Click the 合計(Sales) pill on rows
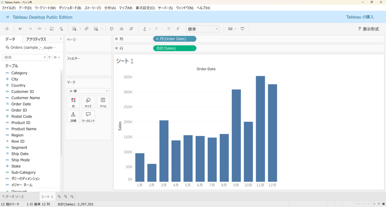Screen dimensions: 386x207 coord(175,48)
